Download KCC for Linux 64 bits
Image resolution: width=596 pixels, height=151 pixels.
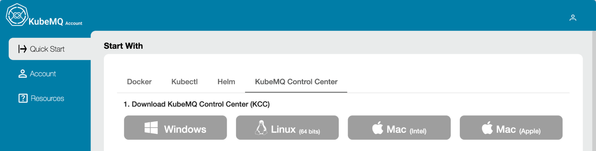(295, 130)
